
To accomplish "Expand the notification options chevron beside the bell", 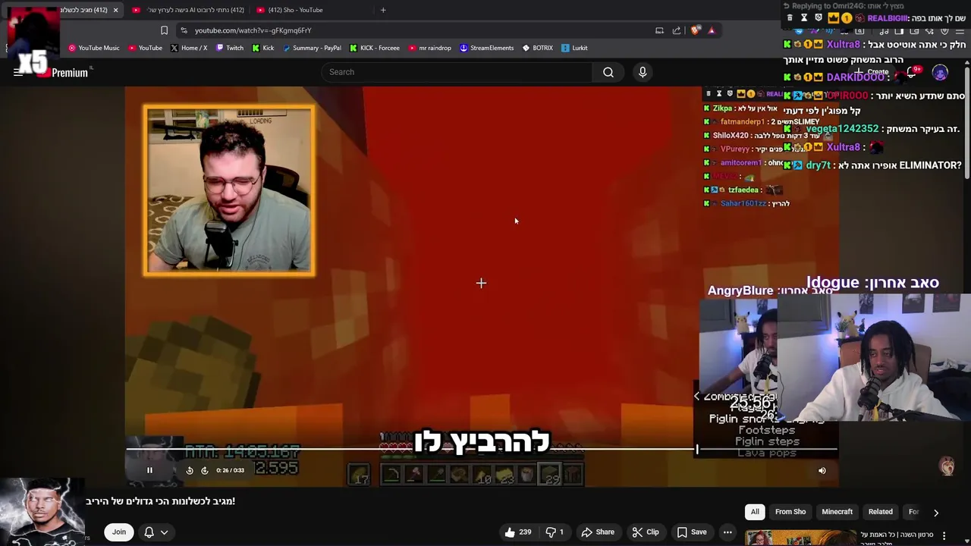I will coord(164,532).
